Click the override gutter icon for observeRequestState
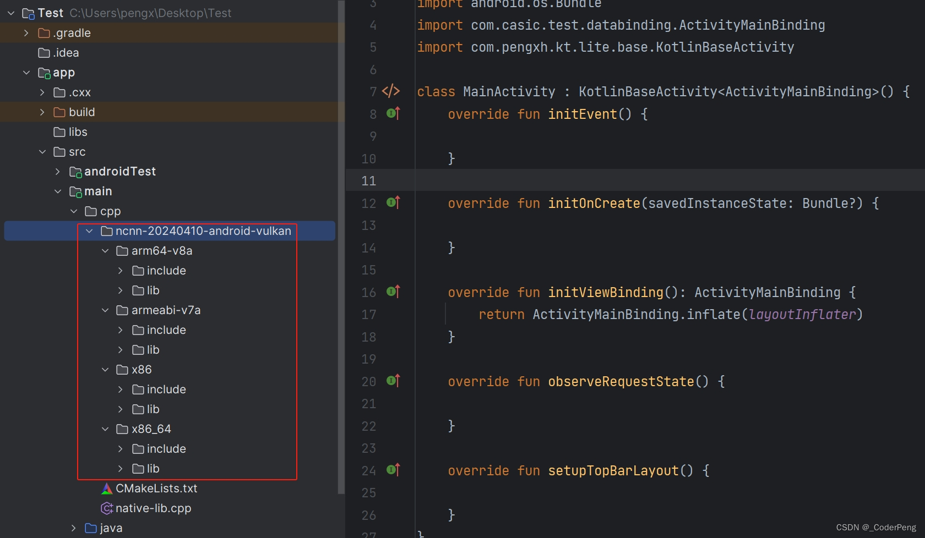 393,381
